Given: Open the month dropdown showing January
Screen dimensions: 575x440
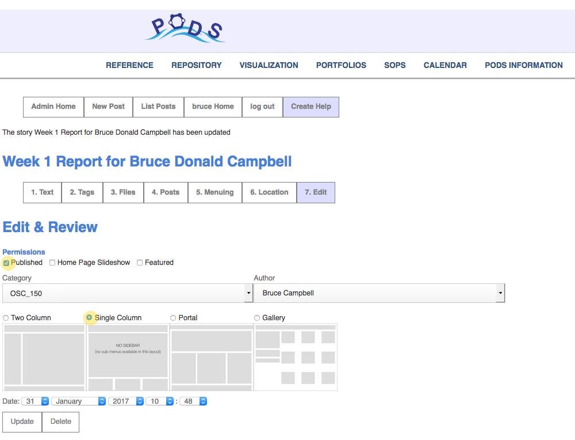Looking at the screenshot, I should [79, 401].
